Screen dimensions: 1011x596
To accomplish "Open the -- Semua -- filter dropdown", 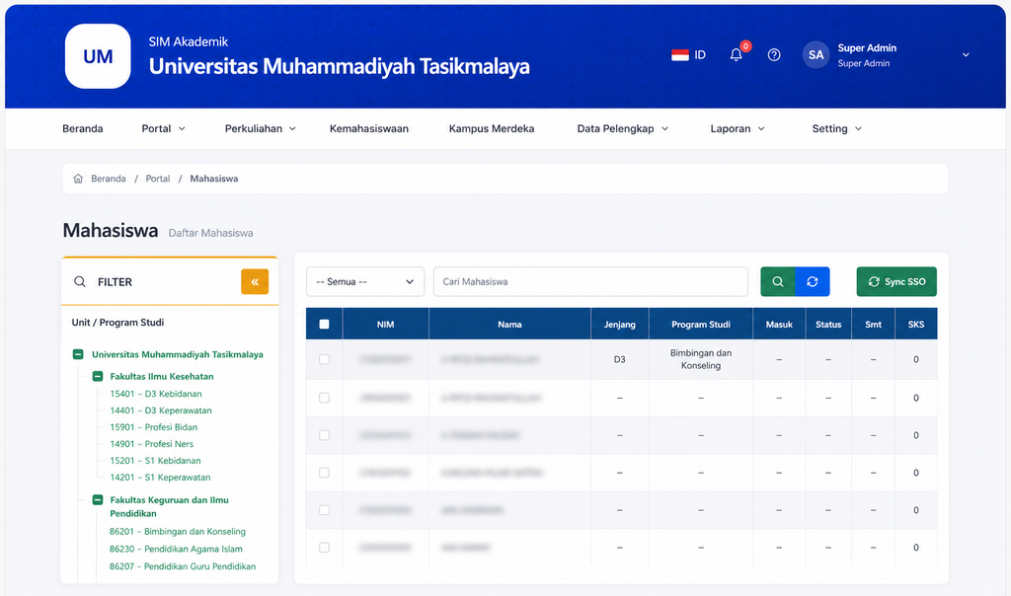I will coord(365,281).
